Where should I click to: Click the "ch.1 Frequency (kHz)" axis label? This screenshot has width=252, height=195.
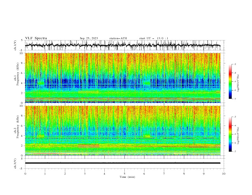(x=17, y=74)
